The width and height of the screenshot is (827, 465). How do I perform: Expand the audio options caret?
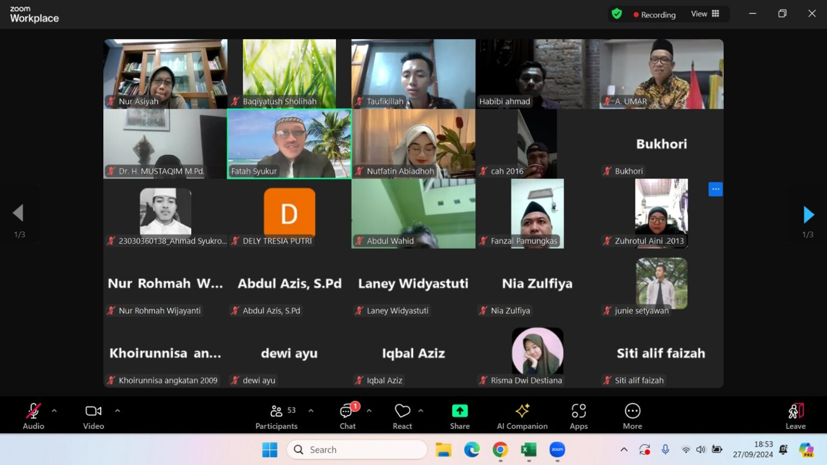tap(54, 411)
